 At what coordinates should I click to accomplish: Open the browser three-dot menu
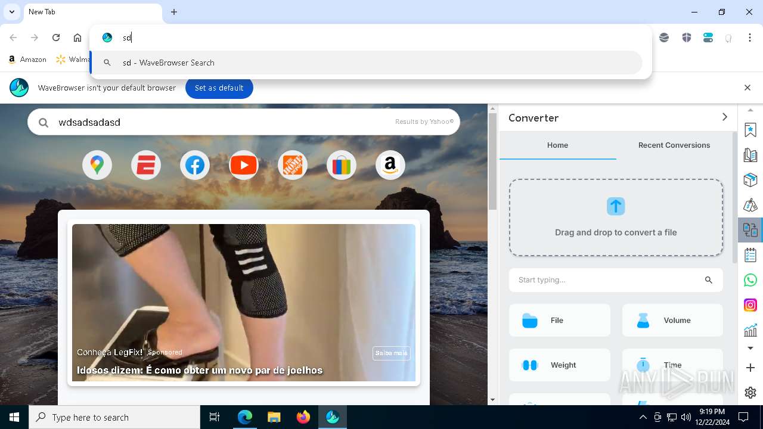(x=750, y=38)
